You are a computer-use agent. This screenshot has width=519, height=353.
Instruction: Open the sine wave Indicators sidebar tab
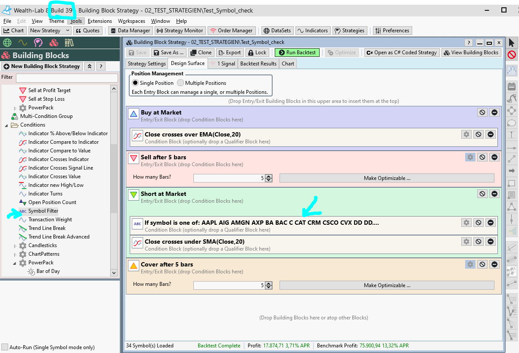pyautogui.click(x=22, y=43)
